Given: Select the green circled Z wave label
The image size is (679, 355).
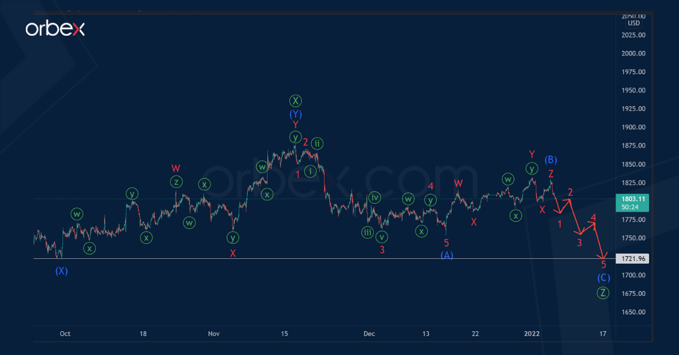Looking at the screenshot, I should point(604,293).
